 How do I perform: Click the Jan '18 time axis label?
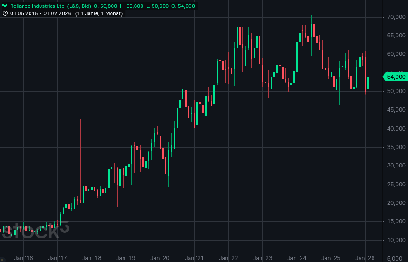(91, 258)
